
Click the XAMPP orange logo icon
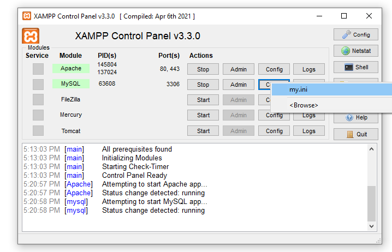point(31,36)
